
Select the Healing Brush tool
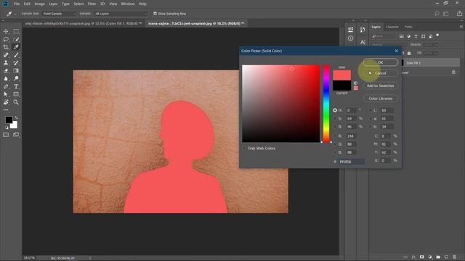click(6, 55)
